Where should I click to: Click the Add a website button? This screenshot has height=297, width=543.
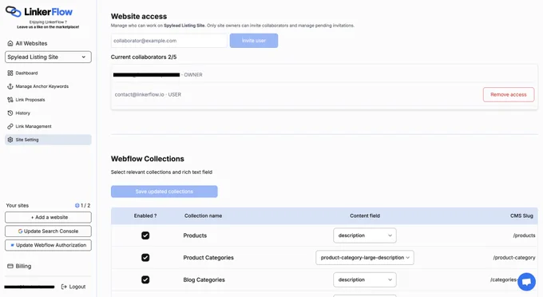pyautogui.click(x=48, y=217)
